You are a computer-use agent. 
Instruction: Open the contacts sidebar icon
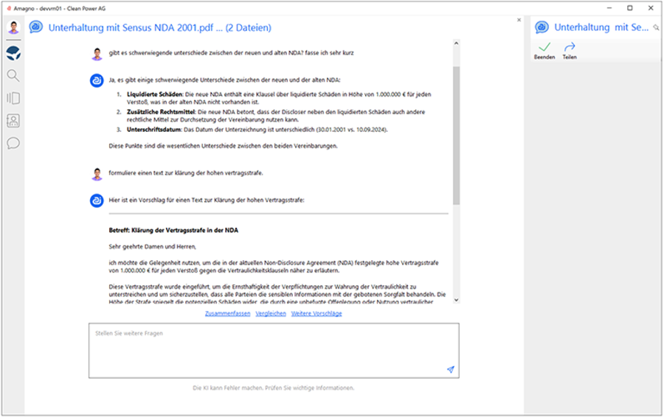click(13, 121)
